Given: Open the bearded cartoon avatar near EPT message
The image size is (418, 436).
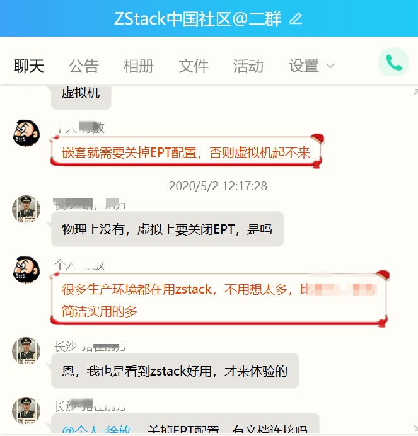Looking at the screenshot, I should coord(26,133).
